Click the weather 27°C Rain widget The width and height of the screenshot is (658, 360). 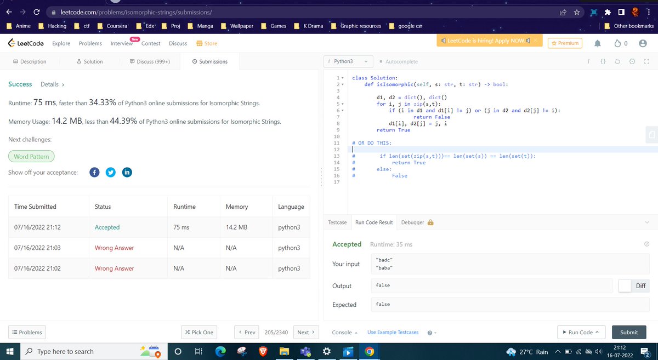click(527, 351)
